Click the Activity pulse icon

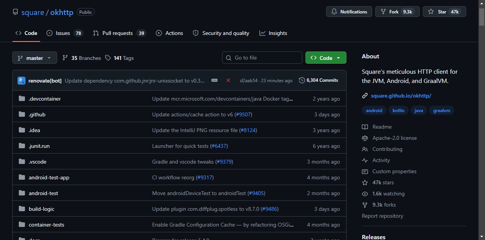[x=365, y=160]
